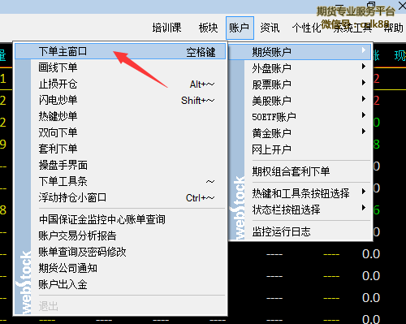The width and height of the screenshot is (406, 324).
Task: Expand the 50ETF账户 submenu
Action: click(x=300, y=117)
